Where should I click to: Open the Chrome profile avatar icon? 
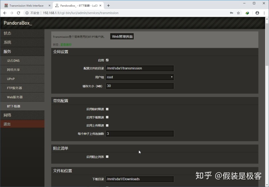click(x=257, y=13)
